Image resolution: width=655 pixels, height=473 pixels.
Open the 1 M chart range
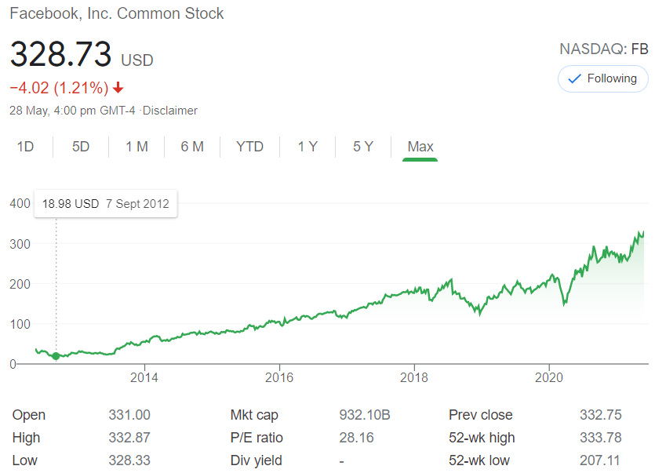tap(136, 147)
